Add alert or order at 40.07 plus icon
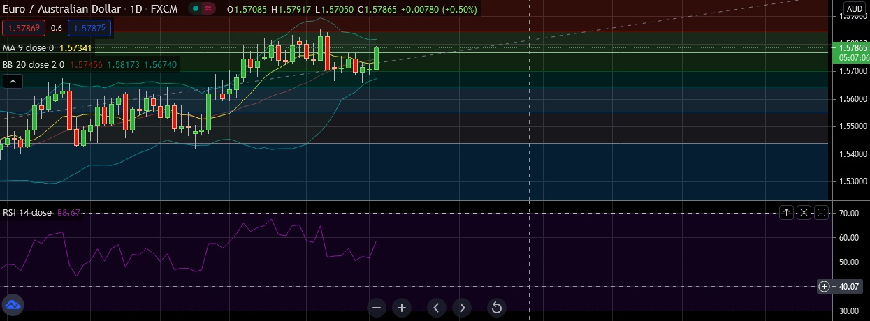This screenshot has width=870, height=321. (824, 286)
